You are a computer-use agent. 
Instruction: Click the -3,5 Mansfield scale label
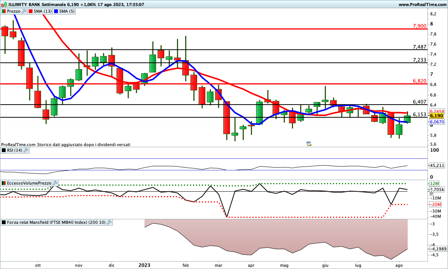coord(434,234)
